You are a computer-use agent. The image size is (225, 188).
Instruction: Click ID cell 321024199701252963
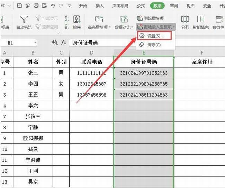point(144,73)
